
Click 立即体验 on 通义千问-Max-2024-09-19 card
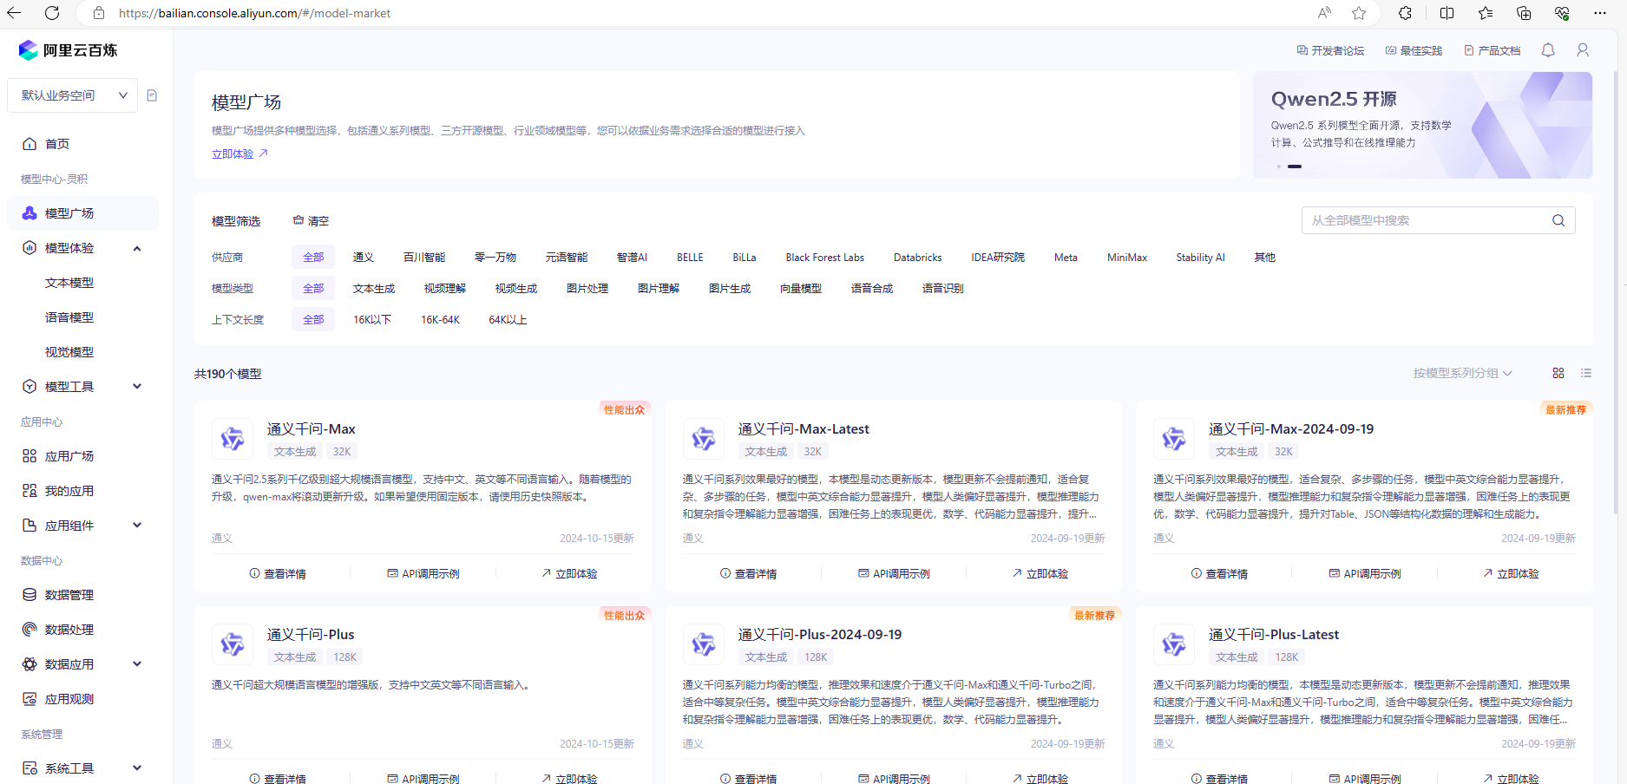point(1511,574)
